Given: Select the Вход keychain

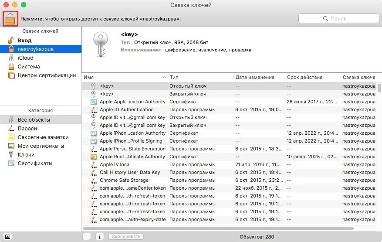Looking at the screenshot, I should pyautogui.click(x=41, y=40).
